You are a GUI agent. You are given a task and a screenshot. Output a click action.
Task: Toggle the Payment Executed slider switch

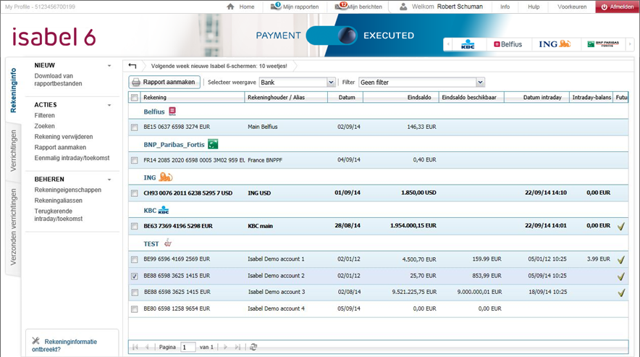coord(333,35)
